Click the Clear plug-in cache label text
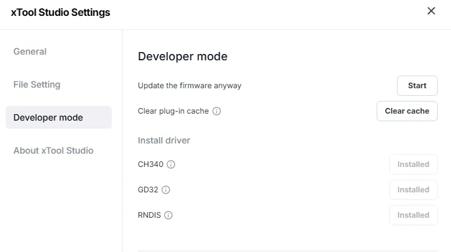The height and width of the screenshot is (252, 451). coord(173,111)
